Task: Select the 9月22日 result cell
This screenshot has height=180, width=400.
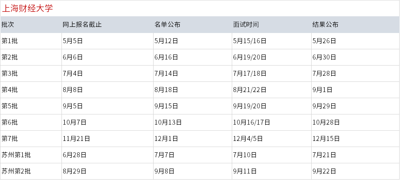Action: pyautogui.click(x=324, y=171)
